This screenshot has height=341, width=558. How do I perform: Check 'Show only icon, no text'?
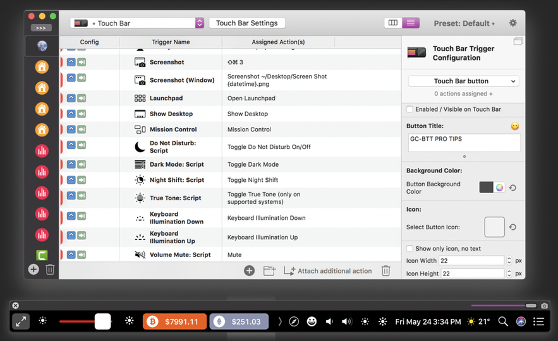pyautogui.click(x=409, y=249)
